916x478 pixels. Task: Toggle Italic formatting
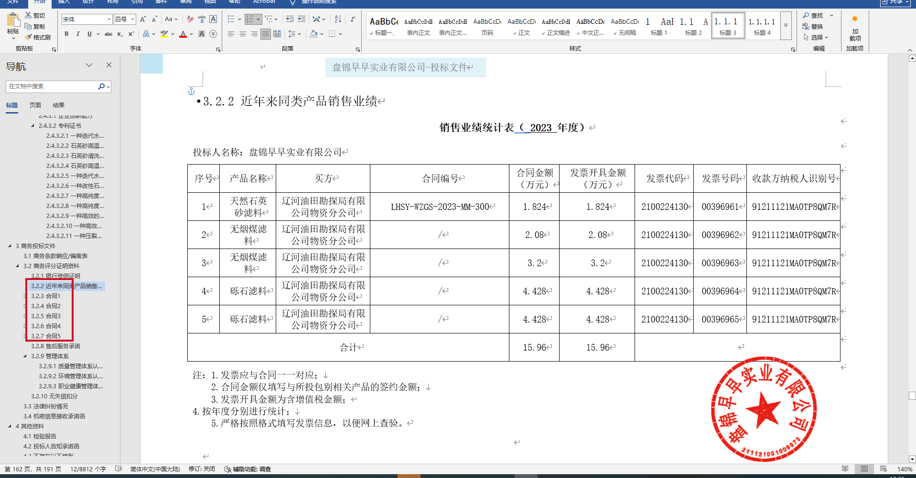coord(78,34)
